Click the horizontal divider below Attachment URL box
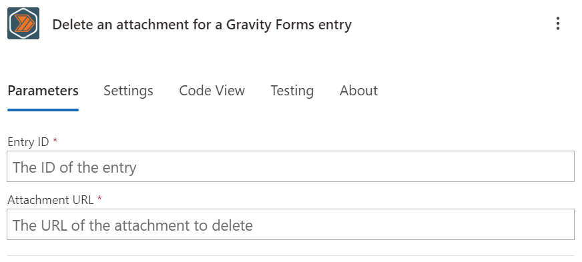The width and height of the screenshot is (582, 262). (290, 255)
